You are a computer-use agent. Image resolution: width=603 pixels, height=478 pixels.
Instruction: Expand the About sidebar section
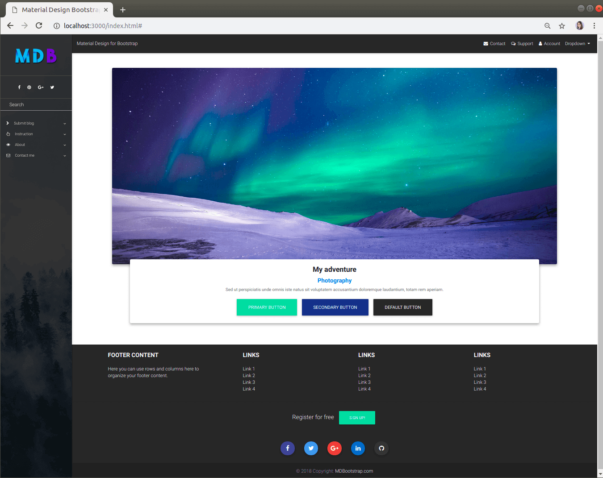[x=36, y=145]
